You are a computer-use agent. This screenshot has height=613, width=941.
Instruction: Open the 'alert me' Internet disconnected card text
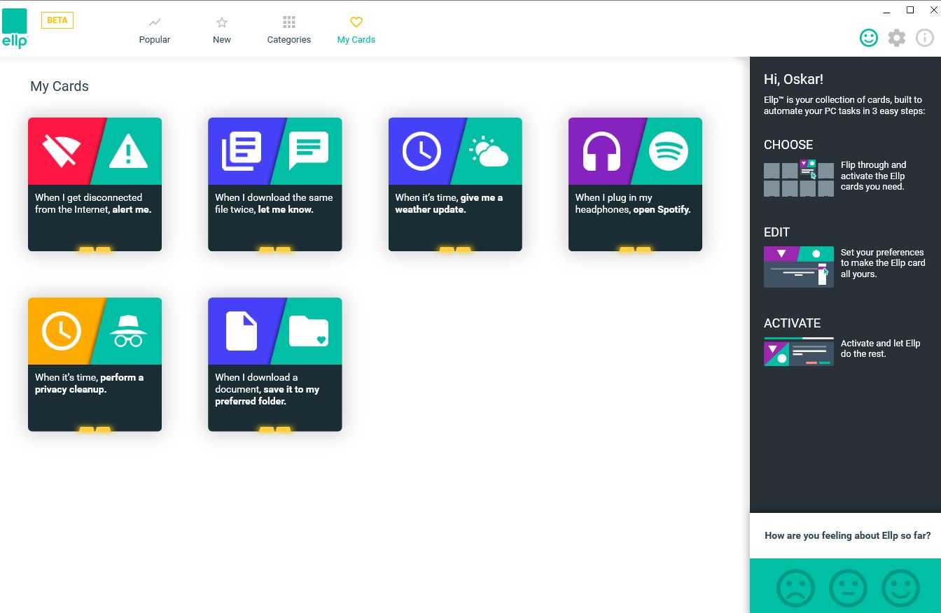click(93, 204)
